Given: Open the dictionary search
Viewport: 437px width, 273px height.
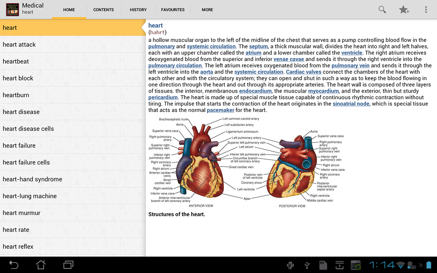Looking at the screenshot, I should tap(382, 10).
